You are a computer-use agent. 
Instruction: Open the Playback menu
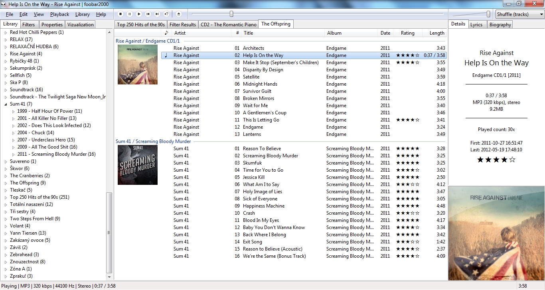59,14
